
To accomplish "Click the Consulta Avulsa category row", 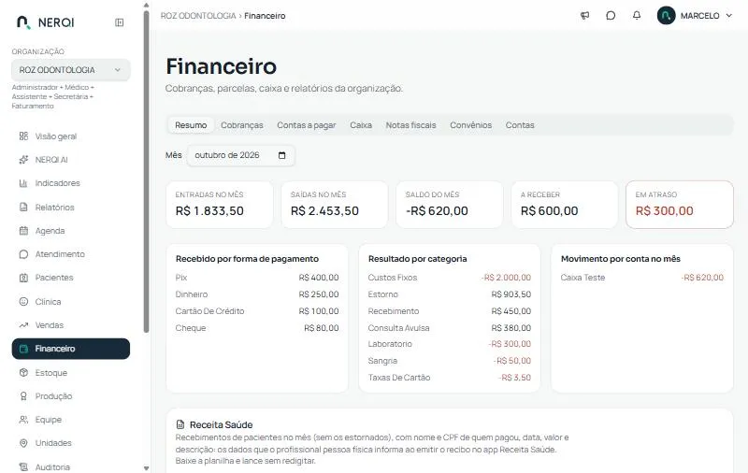I will 450,328.
